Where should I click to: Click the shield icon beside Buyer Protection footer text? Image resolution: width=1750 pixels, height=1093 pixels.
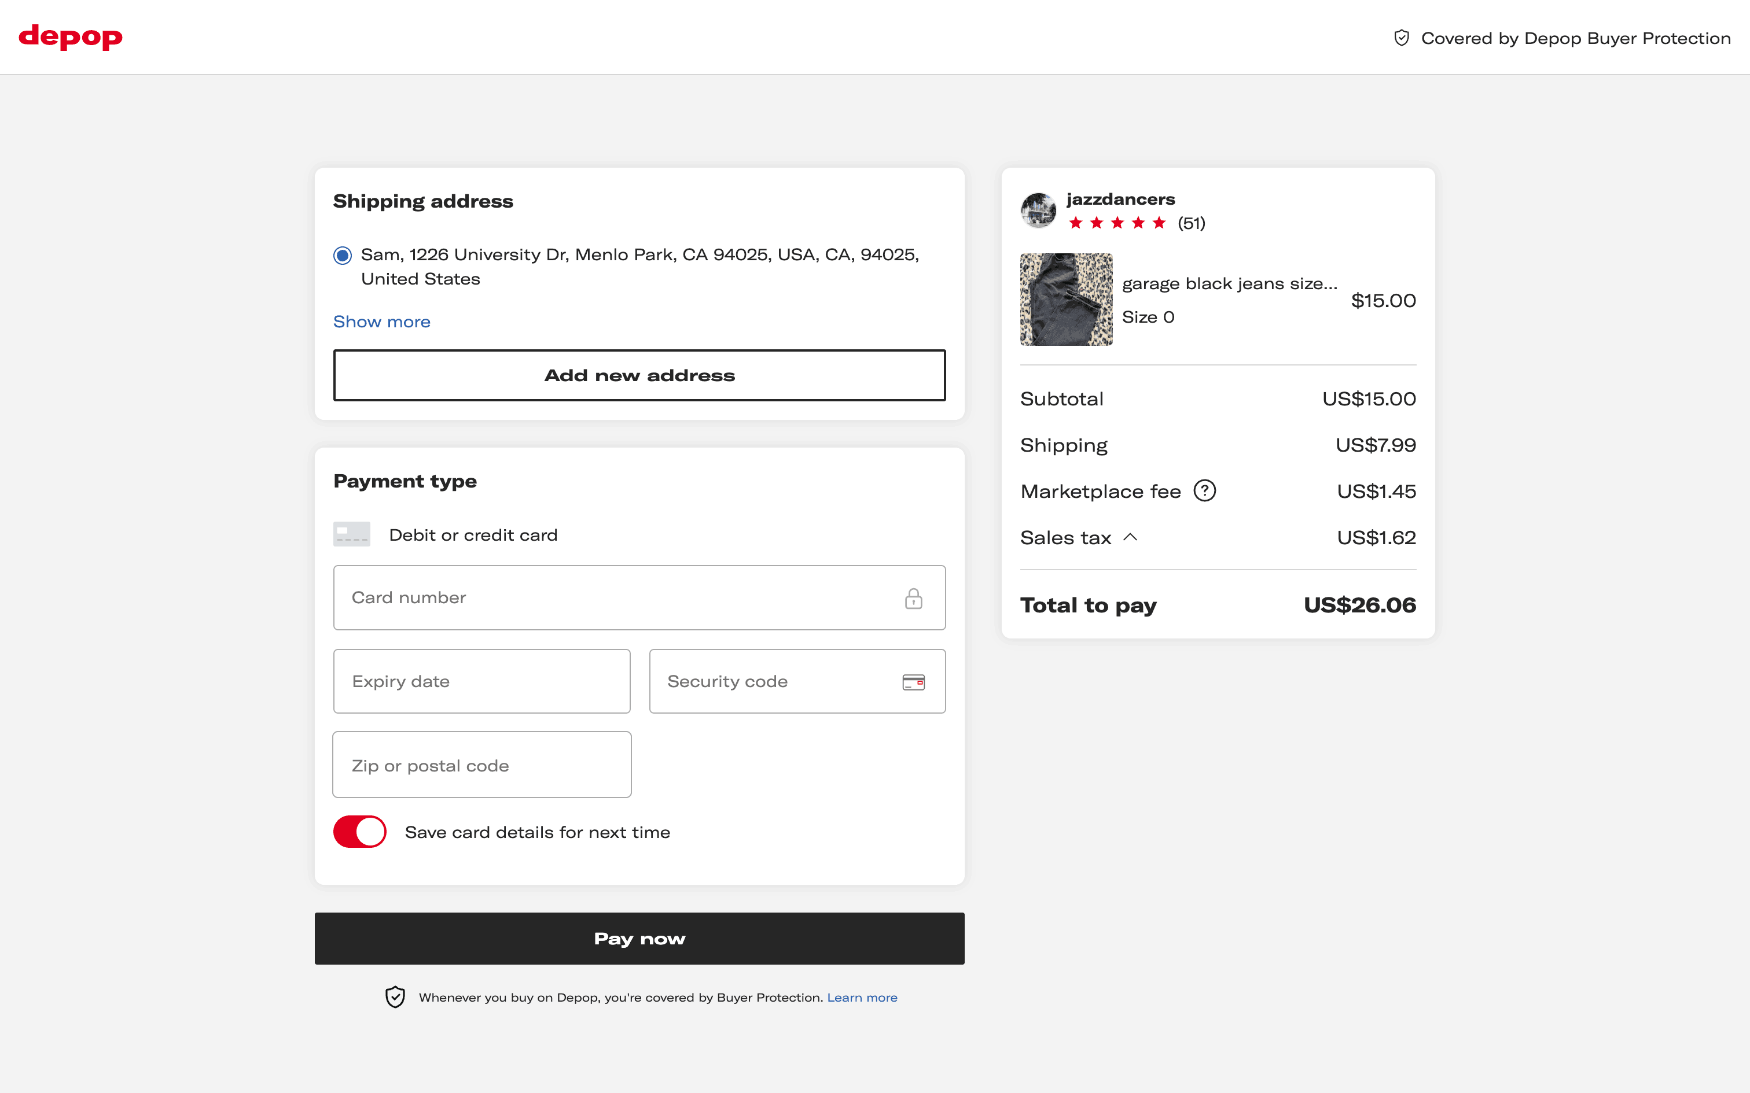click(395, 997)
